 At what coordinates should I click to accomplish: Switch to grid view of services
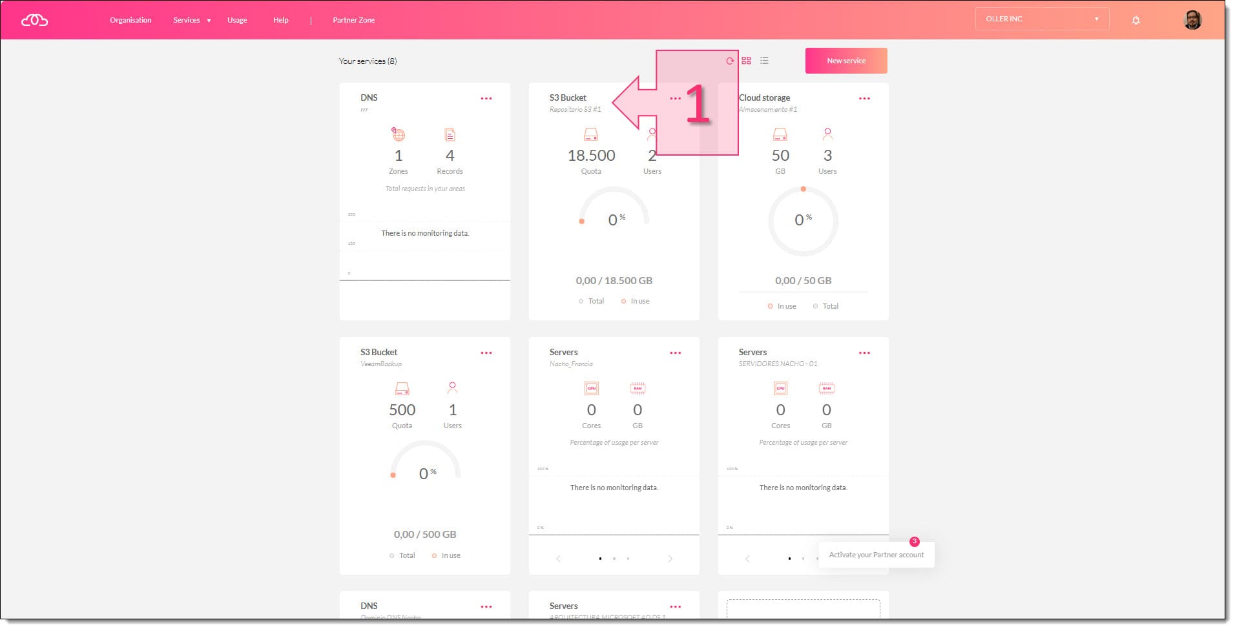point(746,61)
